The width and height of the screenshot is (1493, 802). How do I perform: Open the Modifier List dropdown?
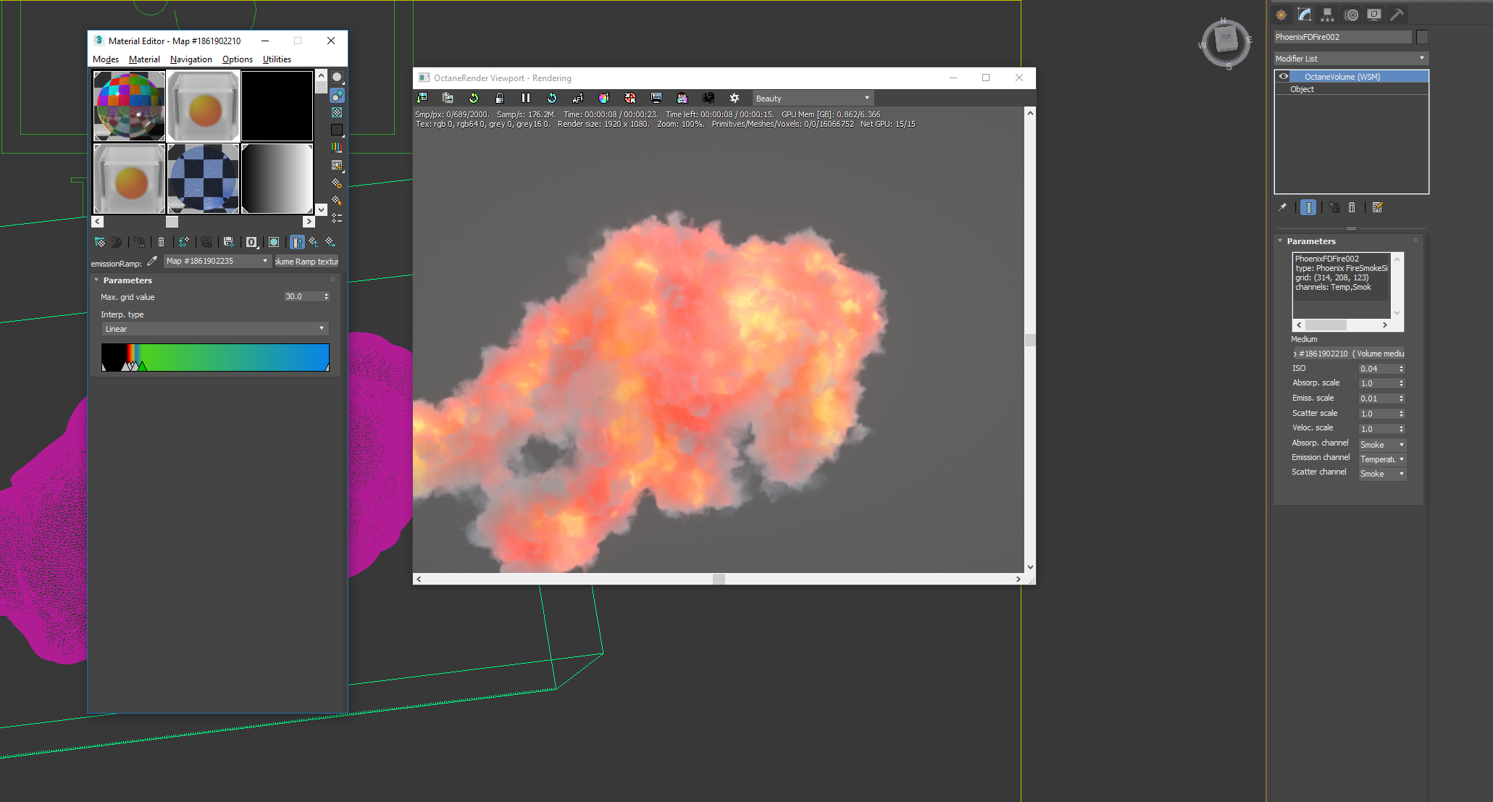(x=1350, y=58)
